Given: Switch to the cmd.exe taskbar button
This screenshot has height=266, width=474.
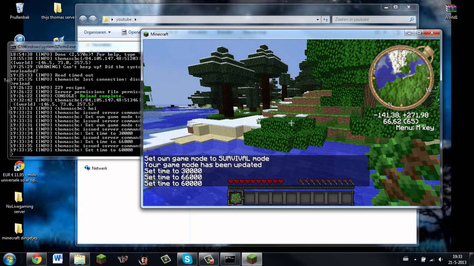Looking at the screenshot, I should tap(230, 259).
